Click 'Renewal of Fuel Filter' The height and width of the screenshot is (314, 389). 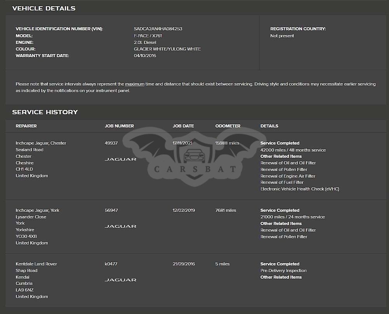point(282,182)
